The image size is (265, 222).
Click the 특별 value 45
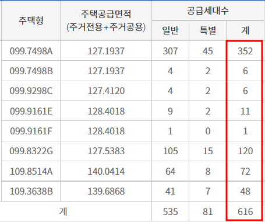coord(208,51)
